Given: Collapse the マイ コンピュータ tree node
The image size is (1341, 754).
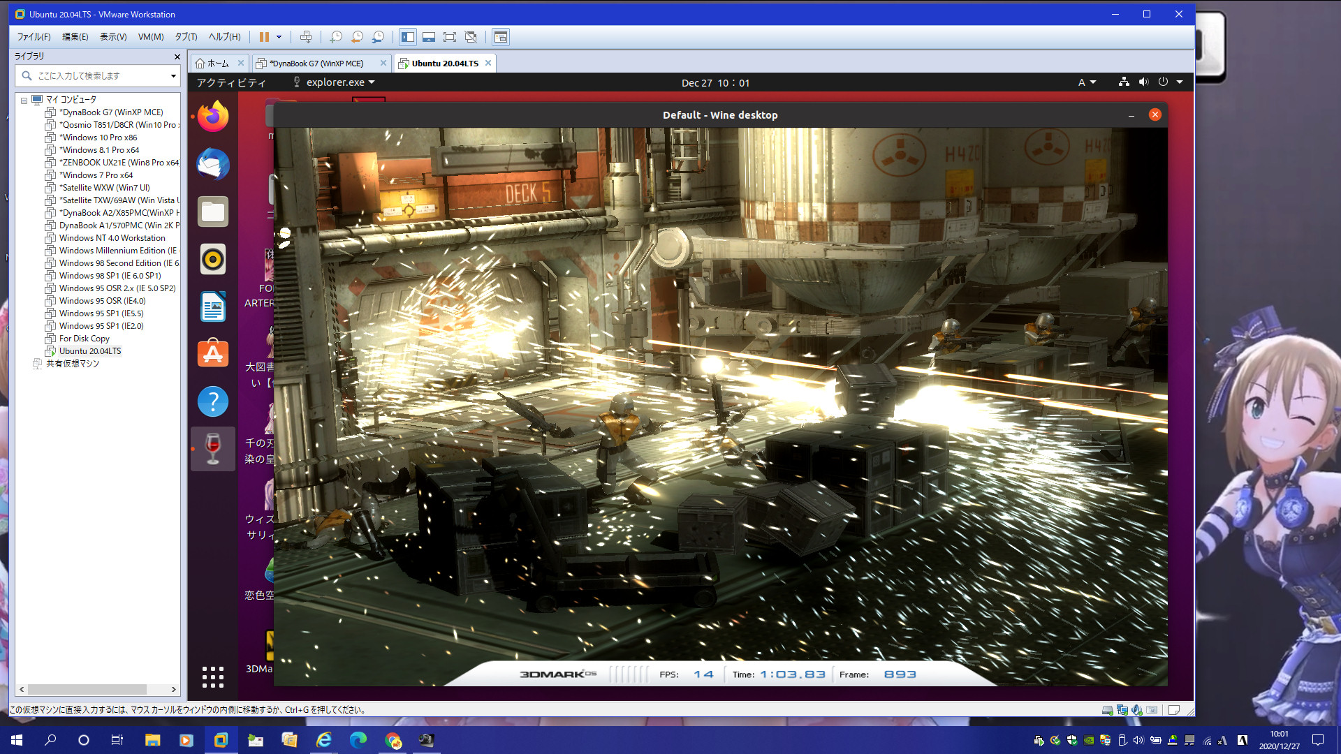Looking at the screenshot, I should (24, 100).
